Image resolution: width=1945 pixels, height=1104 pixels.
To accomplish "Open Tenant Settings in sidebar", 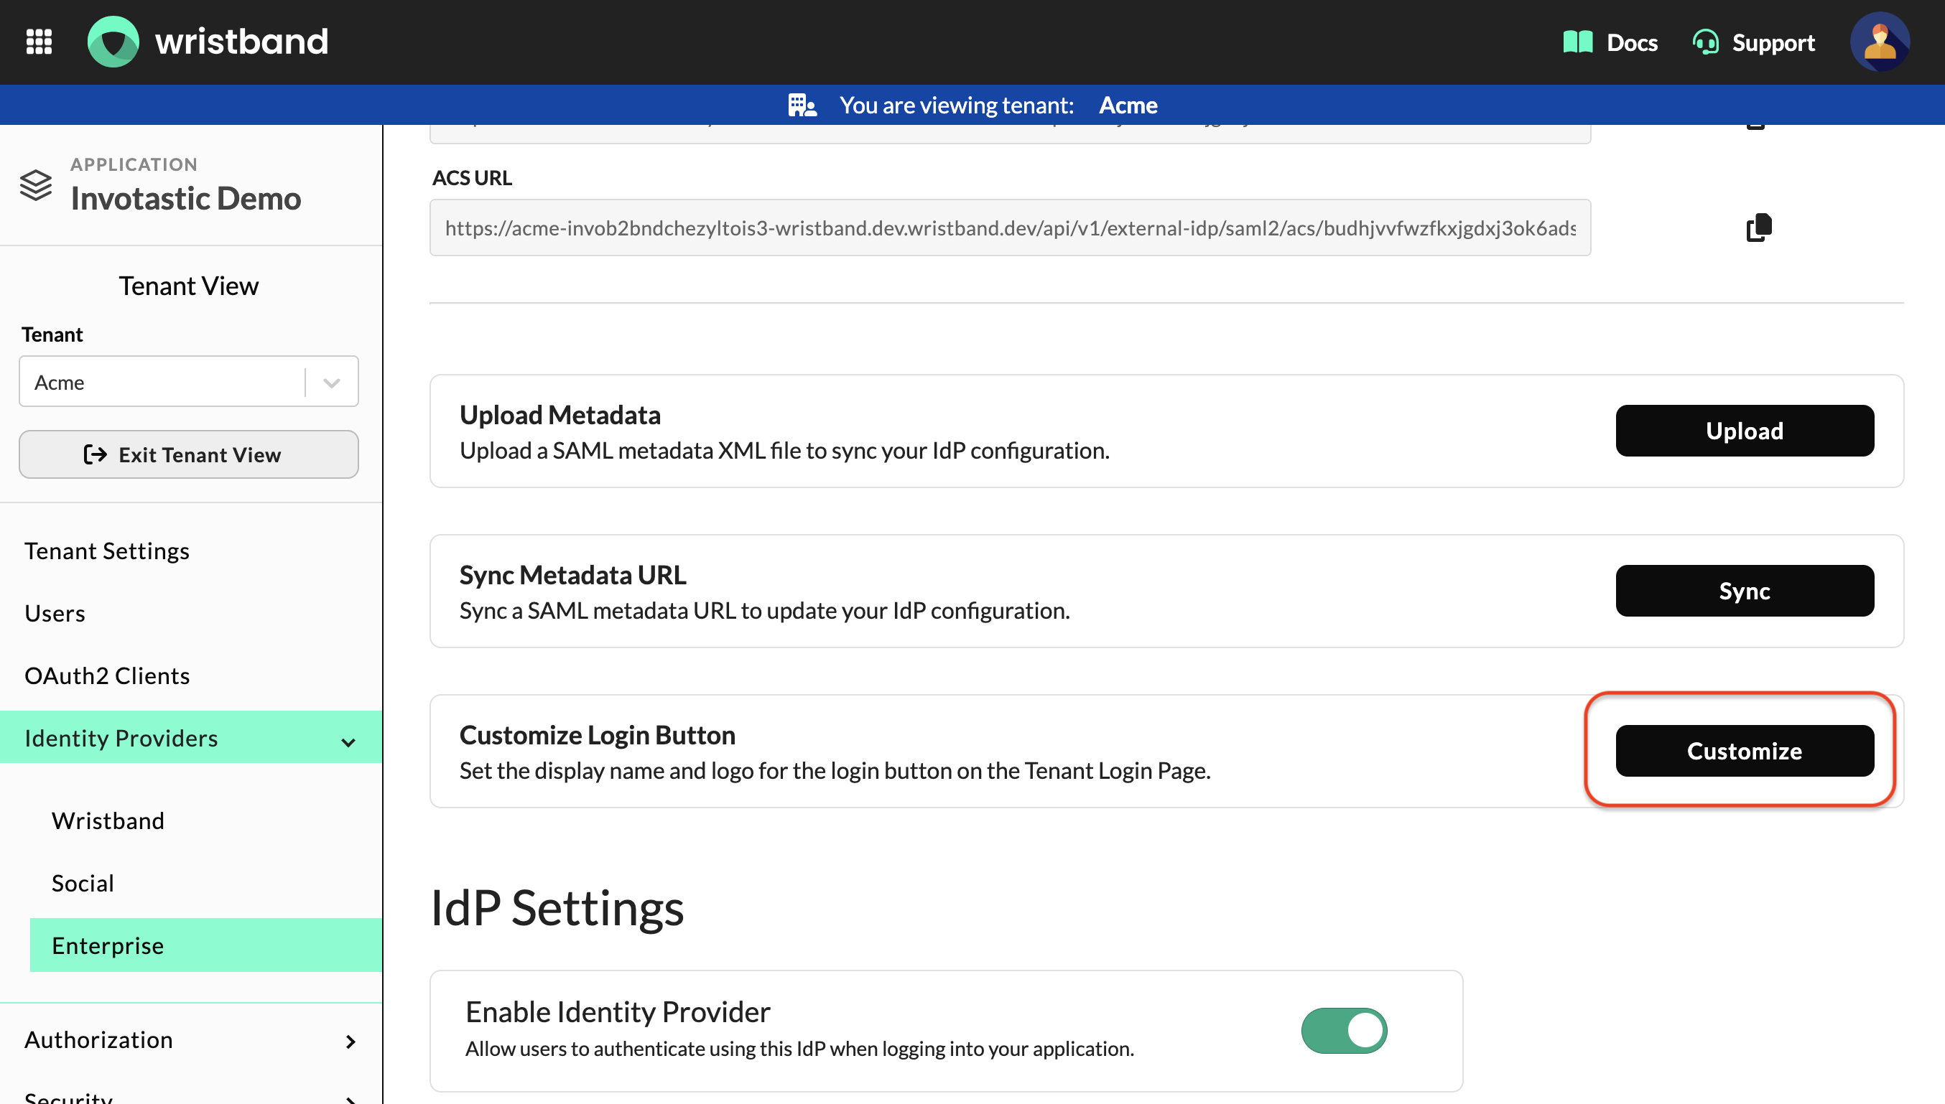I will (107, 551).
